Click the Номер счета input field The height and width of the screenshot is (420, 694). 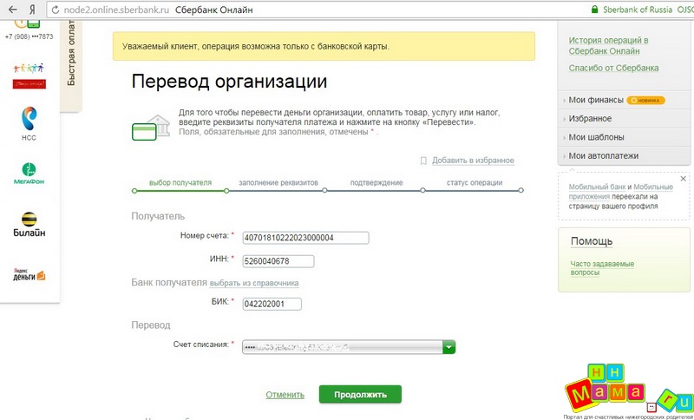click(306, 238)
